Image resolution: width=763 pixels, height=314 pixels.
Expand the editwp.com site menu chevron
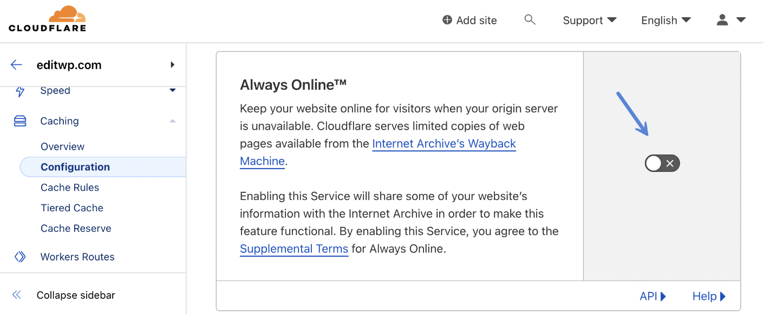click(172, 64)
